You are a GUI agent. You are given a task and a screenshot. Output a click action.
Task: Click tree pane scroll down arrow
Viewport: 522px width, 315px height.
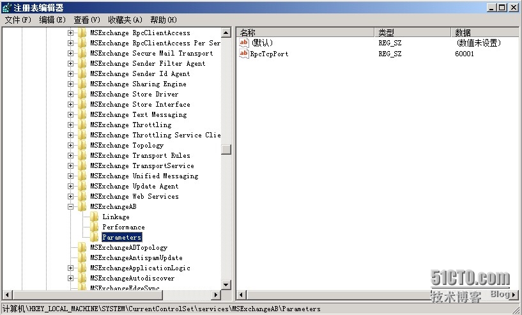(x=226, y=285)
